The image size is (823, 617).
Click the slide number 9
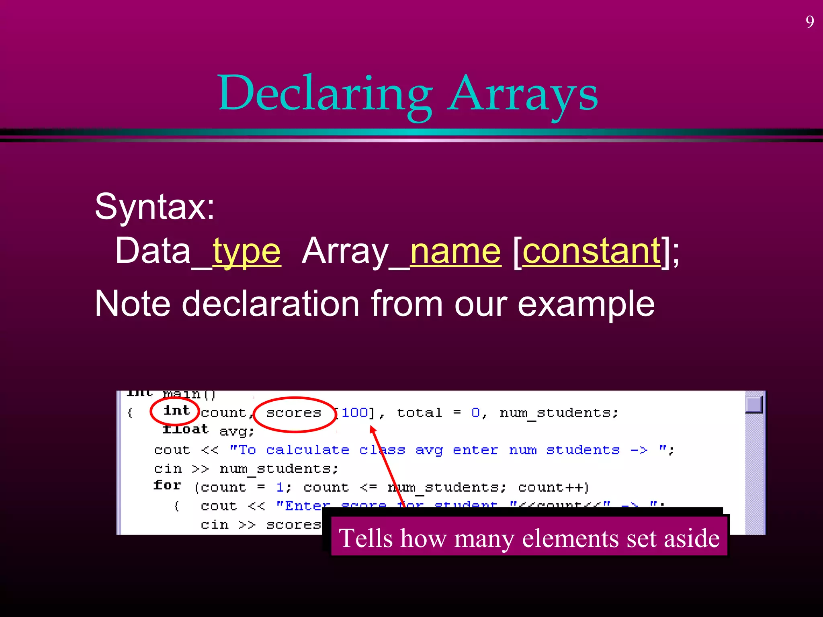pyautogui.click(x=810, y=22)
